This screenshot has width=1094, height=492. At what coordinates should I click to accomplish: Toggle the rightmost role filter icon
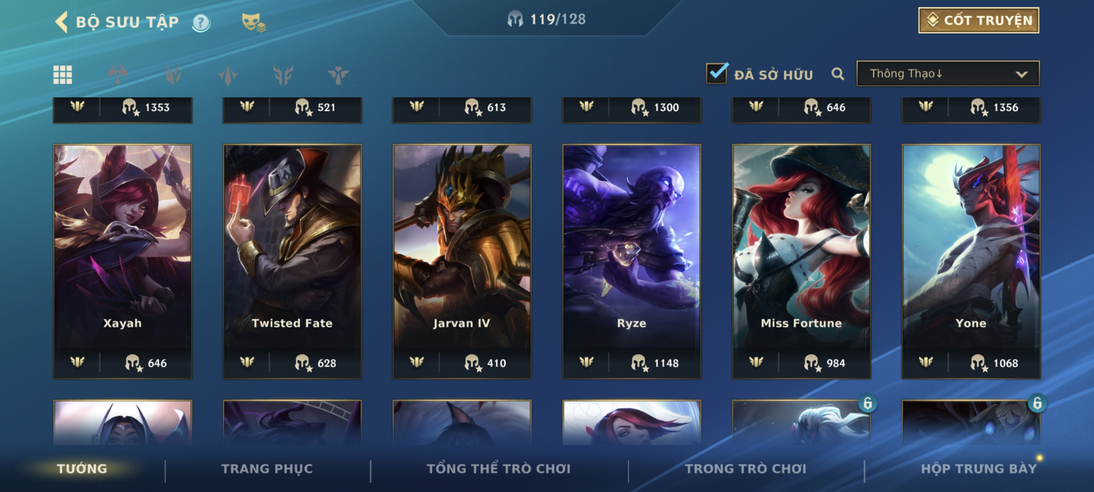(338, 75)
